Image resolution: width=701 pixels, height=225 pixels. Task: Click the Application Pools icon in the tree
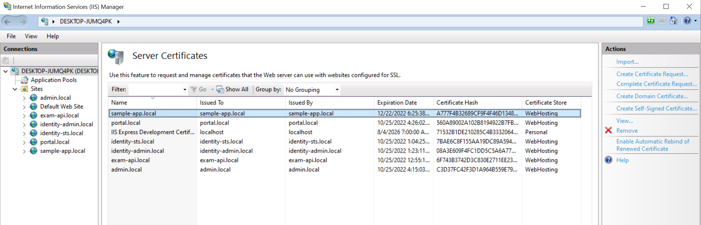[x=25, y=80]
